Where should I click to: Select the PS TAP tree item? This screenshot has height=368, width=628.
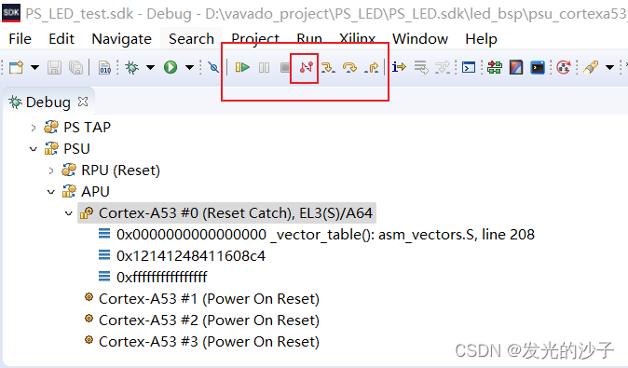[77, 128]
